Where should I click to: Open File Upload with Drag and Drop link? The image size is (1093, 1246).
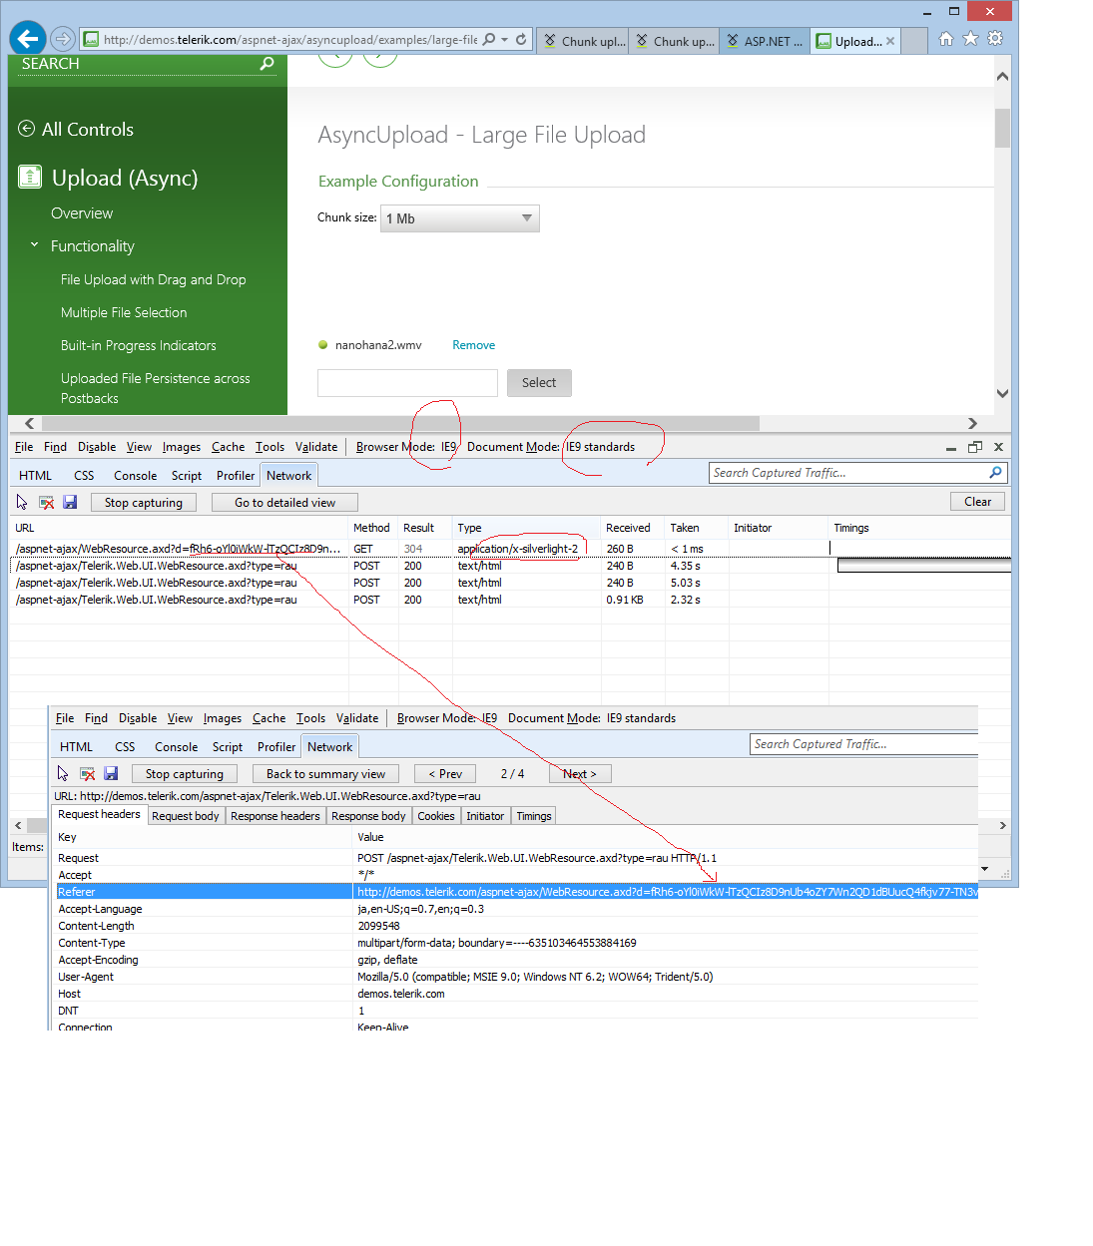[153, 279]
